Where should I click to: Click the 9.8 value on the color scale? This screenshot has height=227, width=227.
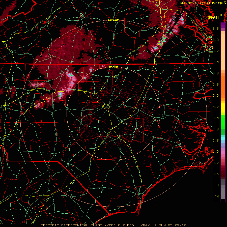click(216, 28)
